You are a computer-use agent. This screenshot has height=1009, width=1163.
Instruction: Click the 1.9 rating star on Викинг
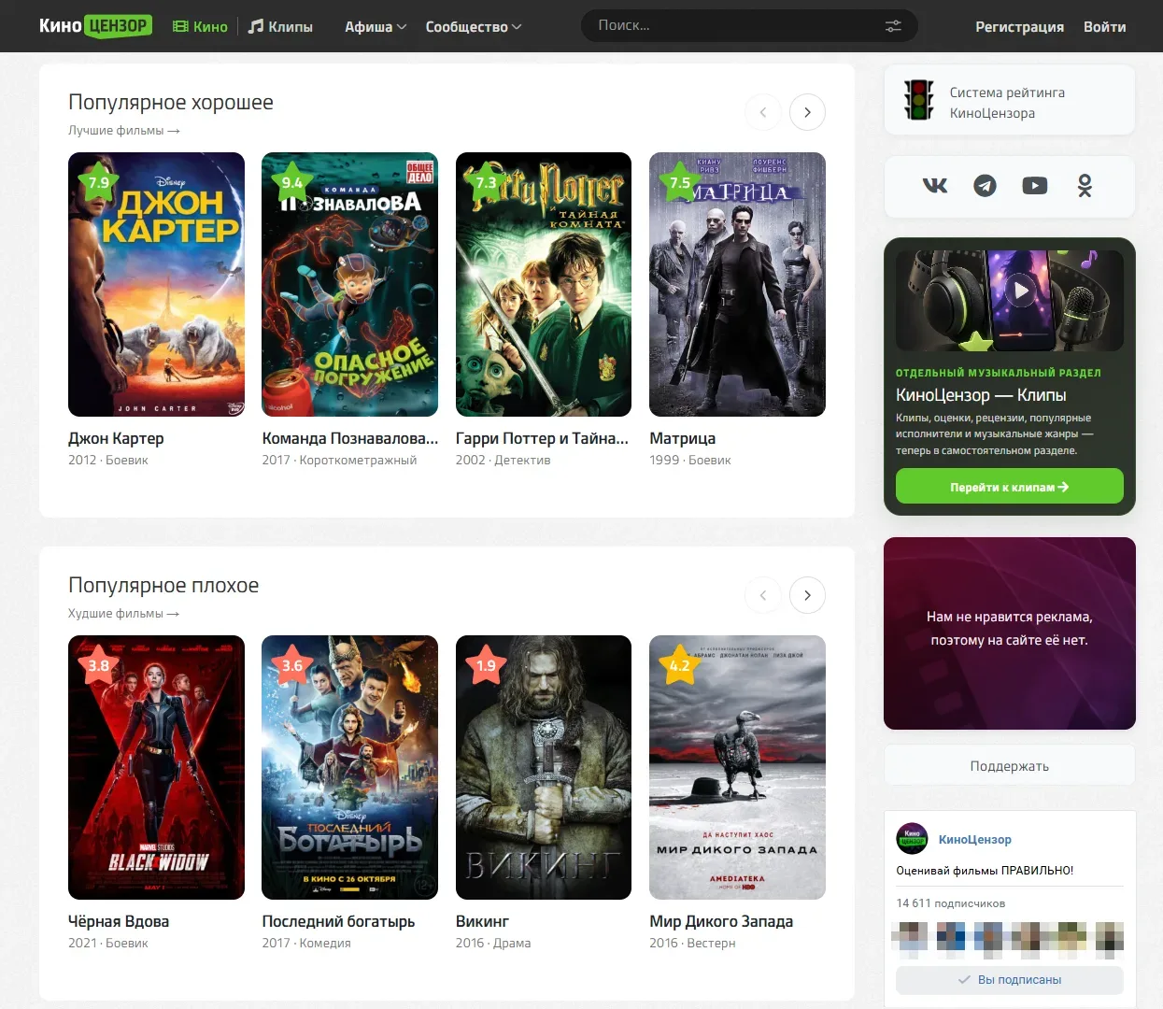[x=486, y=665]
